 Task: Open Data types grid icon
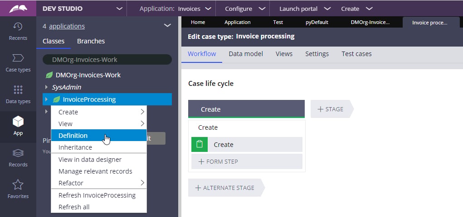coord(18,90)
